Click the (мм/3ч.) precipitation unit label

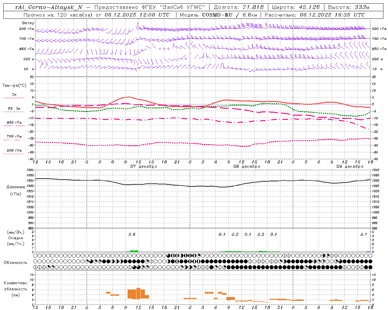coord(16,232)
